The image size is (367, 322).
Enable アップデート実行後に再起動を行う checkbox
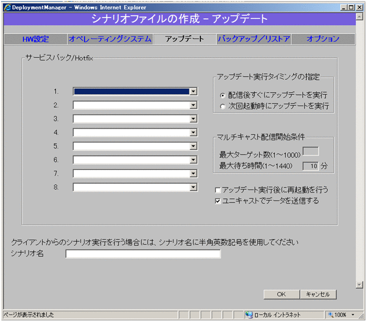coord(218,190)
